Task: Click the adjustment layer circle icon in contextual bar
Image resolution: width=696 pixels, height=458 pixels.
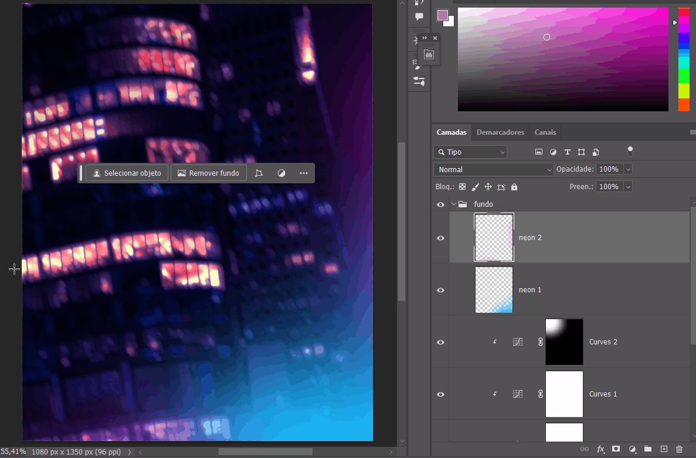Action: (281, 173)
